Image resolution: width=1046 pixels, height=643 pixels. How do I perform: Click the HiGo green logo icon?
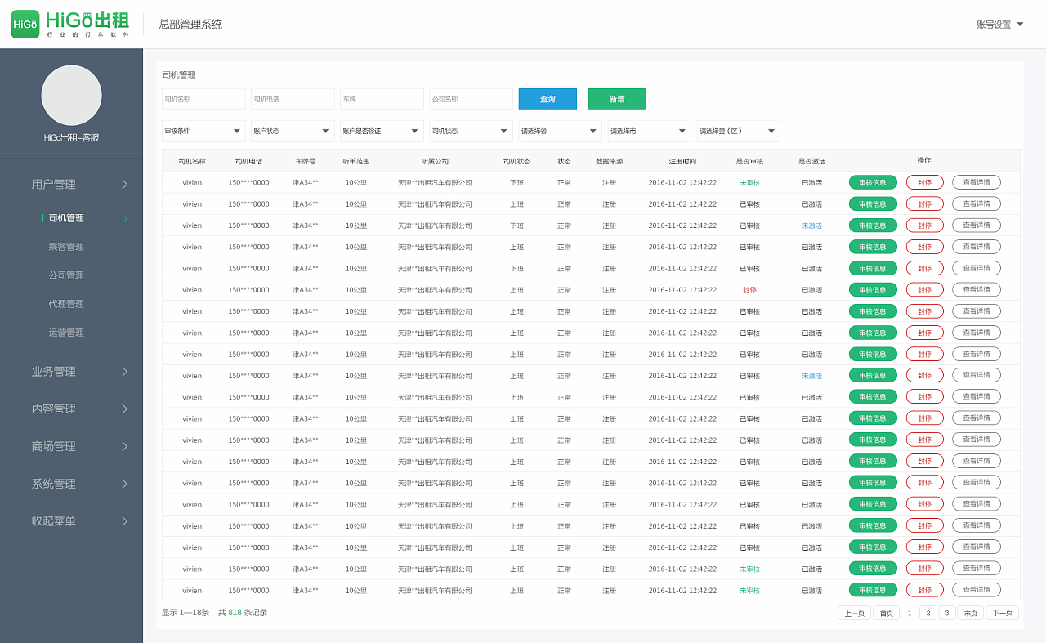[25, 25]
